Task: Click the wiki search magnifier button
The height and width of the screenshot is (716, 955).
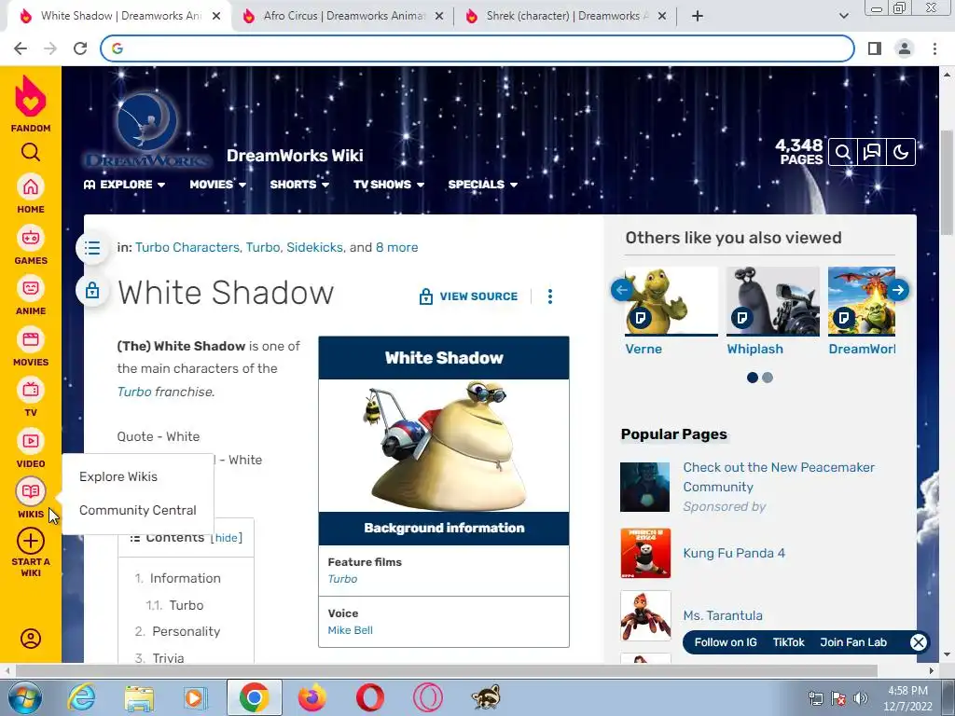Action: coord(843,152)
